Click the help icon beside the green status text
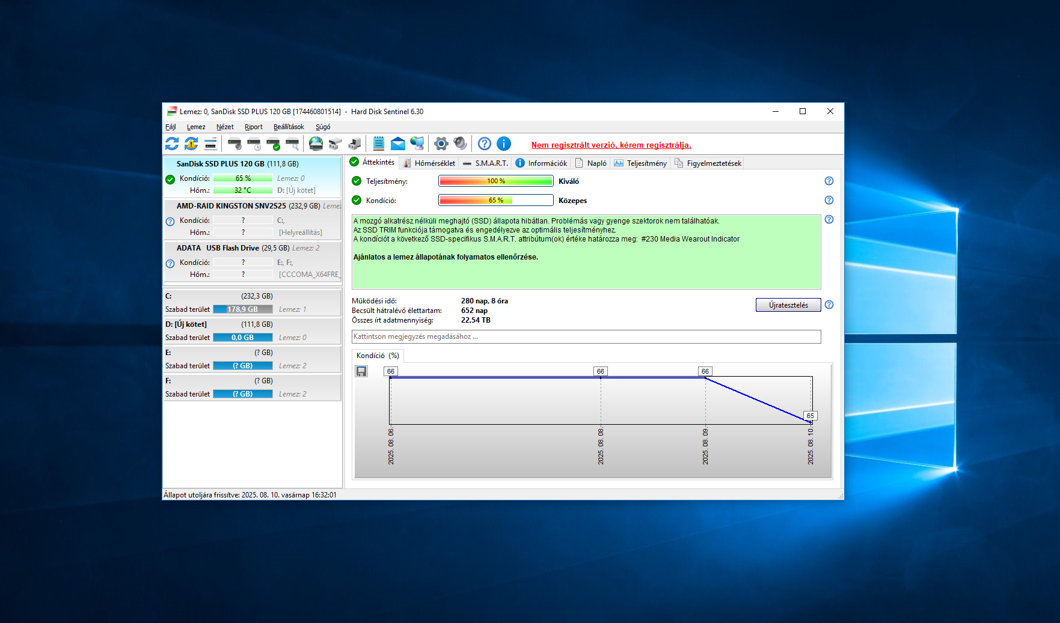The width and height of the screenshot is (1060, 623). coord(829,219)
